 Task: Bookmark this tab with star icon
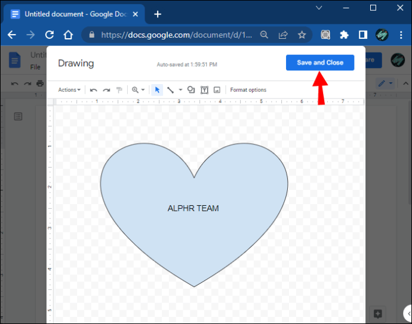tap(302, 35)
